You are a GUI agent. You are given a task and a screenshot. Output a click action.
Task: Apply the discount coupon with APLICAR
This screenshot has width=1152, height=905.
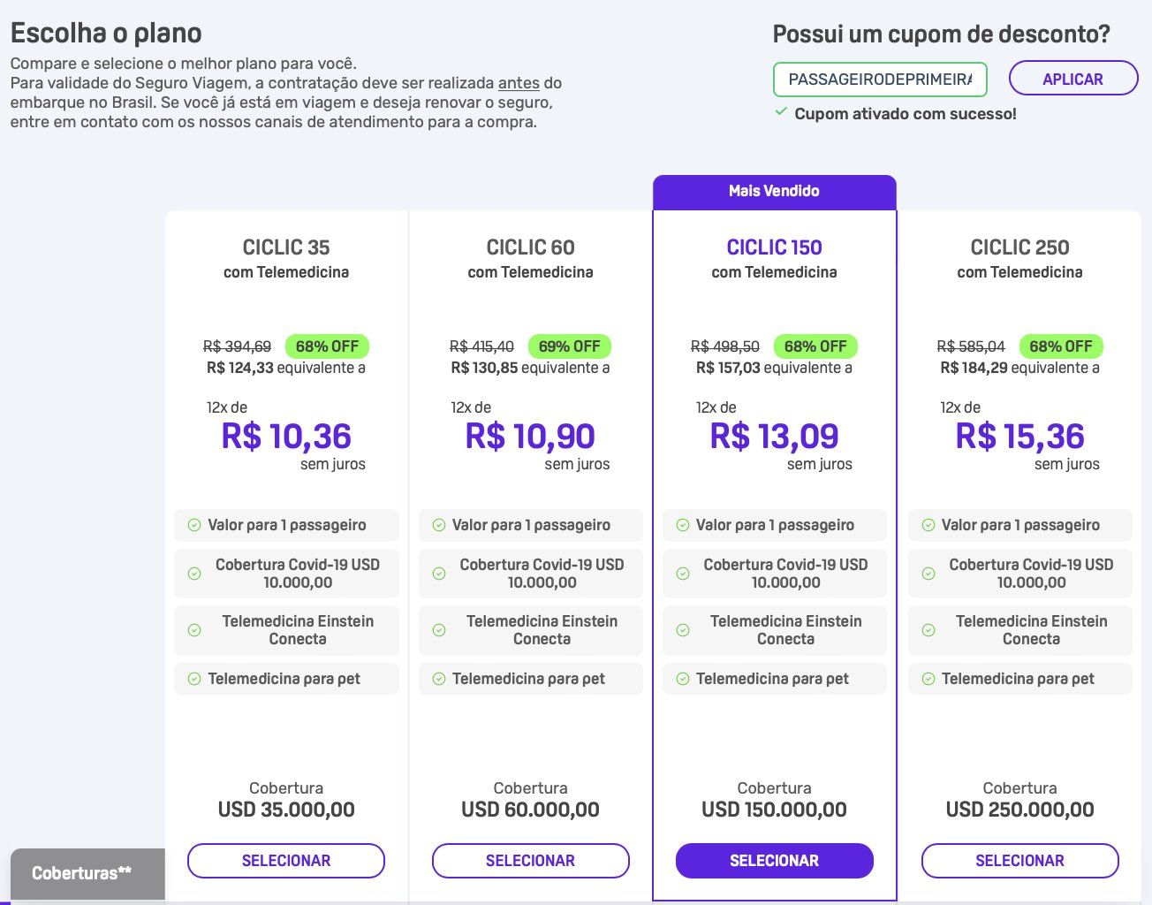point(1073,79)
